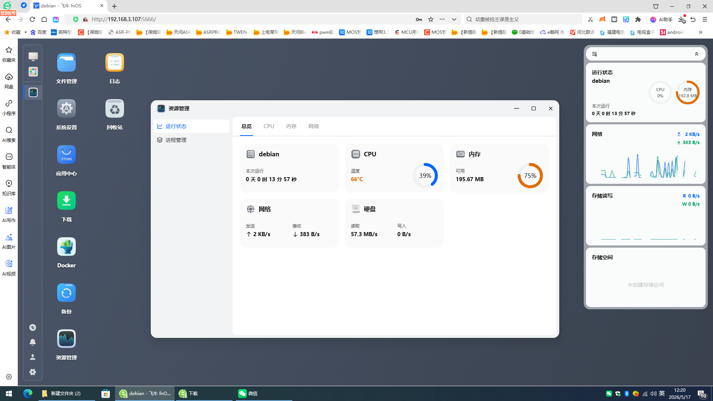Open 新建文件夹 (2) taskbar window
Screen dimensions: 713x401
tap(67, 394)
